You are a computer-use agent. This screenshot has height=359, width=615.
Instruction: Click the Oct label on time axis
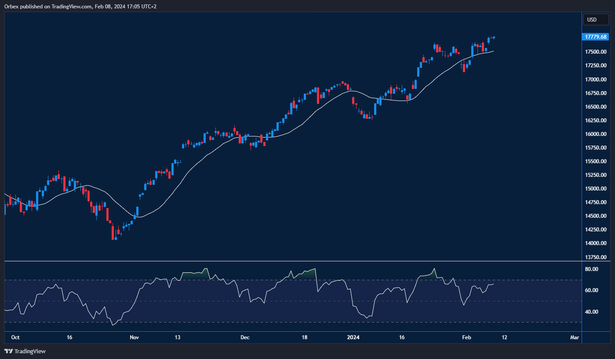click(x=15, y=337)
